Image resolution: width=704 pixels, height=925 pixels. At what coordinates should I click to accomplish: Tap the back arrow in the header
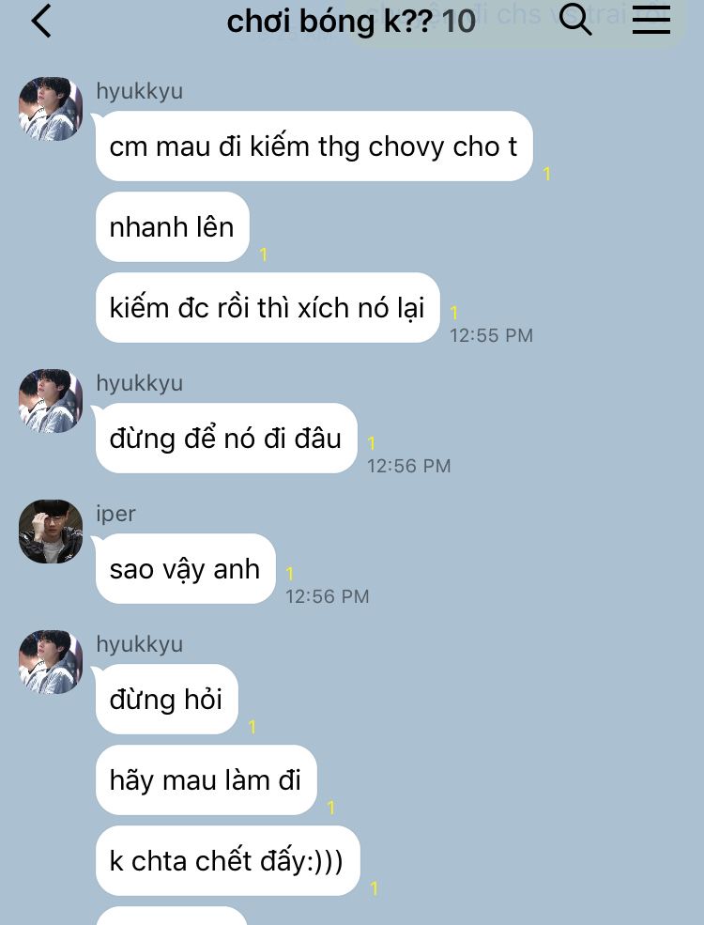tap(41, 22)
